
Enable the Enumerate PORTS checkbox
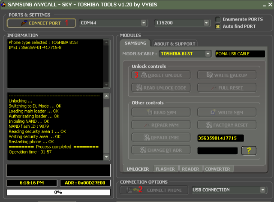218,19
